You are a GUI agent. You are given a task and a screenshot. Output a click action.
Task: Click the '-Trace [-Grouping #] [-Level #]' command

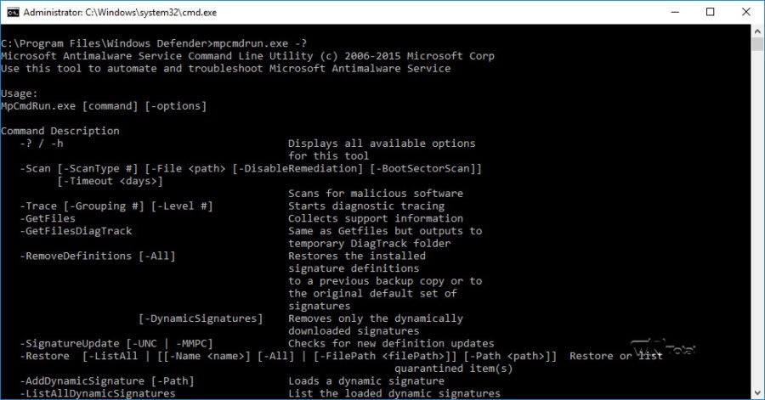pyautogui.click(x=116, y=206)
